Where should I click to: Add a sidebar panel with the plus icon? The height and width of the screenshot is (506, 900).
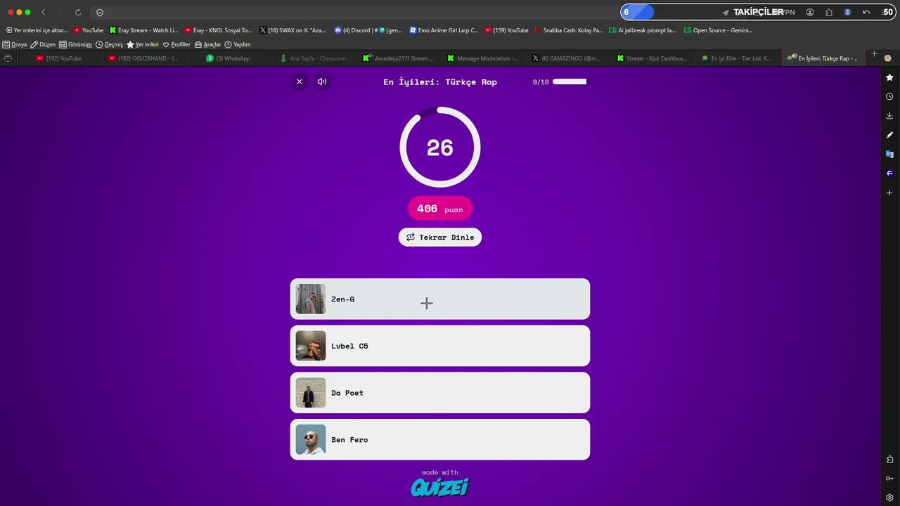(889, 193)
